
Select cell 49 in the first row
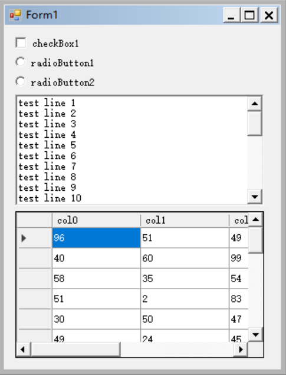pyautogui.click(x=239, y=238)
